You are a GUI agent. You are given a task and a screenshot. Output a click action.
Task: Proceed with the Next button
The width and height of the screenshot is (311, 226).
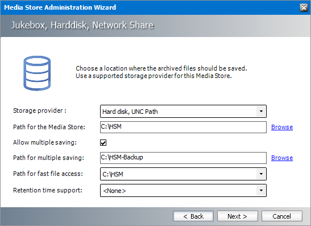238,216
